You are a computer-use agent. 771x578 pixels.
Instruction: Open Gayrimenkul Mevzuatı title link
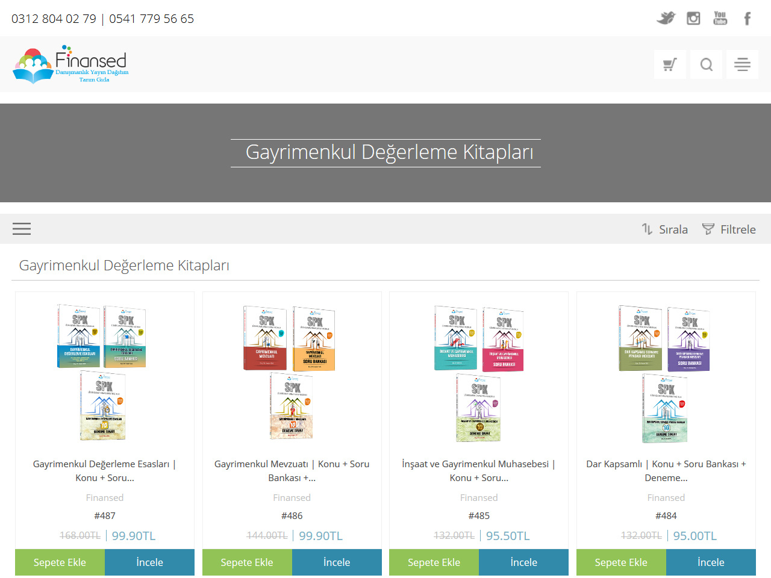click(x=292, y=471)
